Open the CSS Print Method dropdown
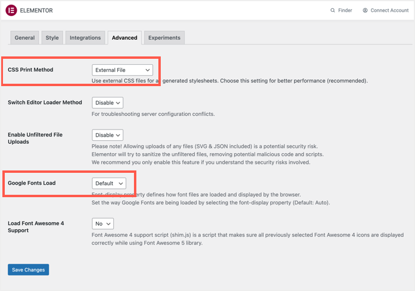 [x=123, y=70]
